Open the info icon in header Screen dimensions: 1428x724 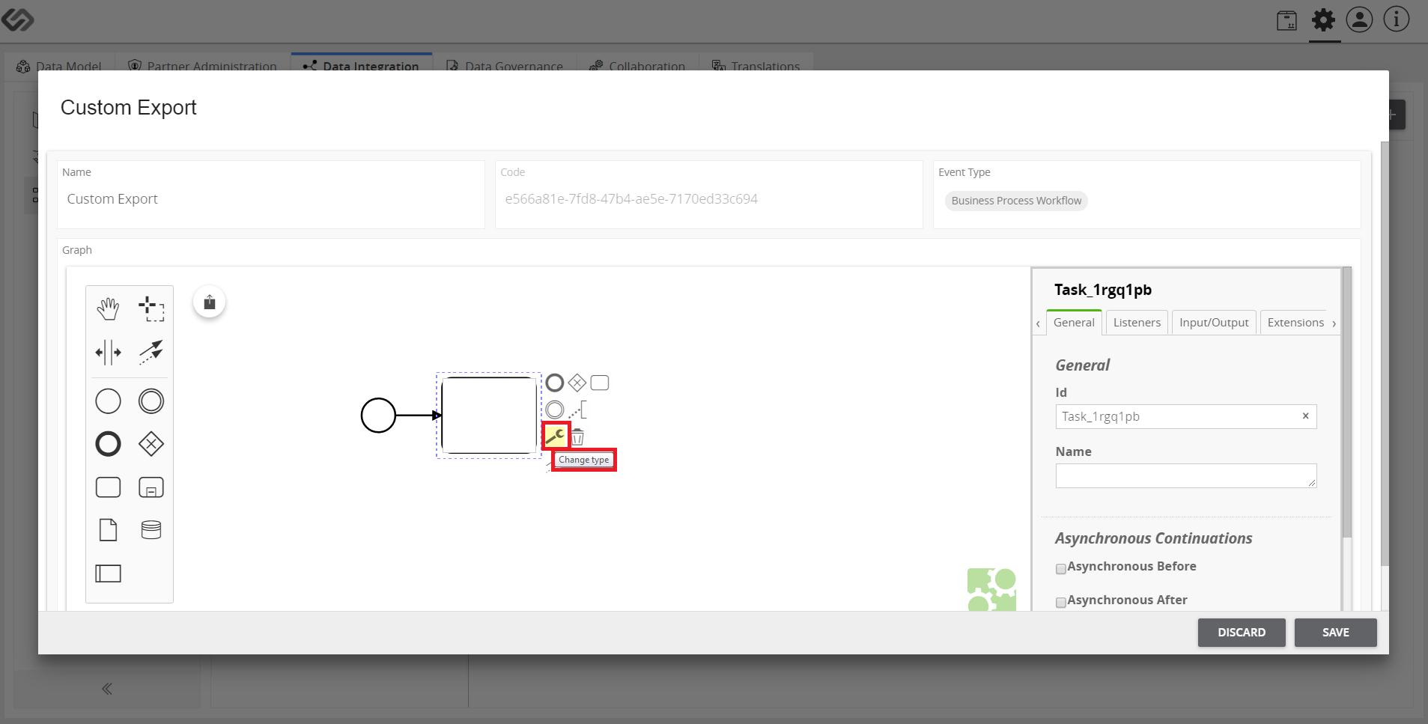coord(1396,19)
